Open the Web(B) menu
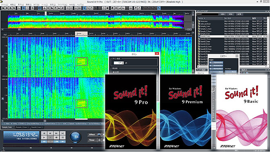 (72, 5)
